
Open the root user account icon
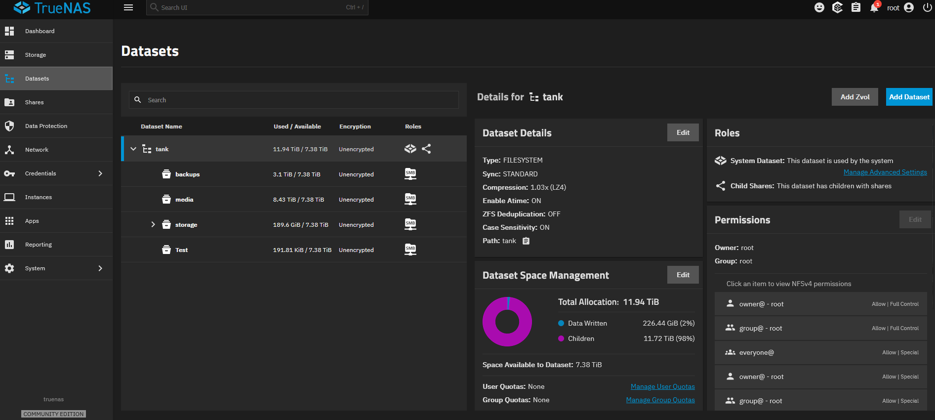click(x=909, y=7)
